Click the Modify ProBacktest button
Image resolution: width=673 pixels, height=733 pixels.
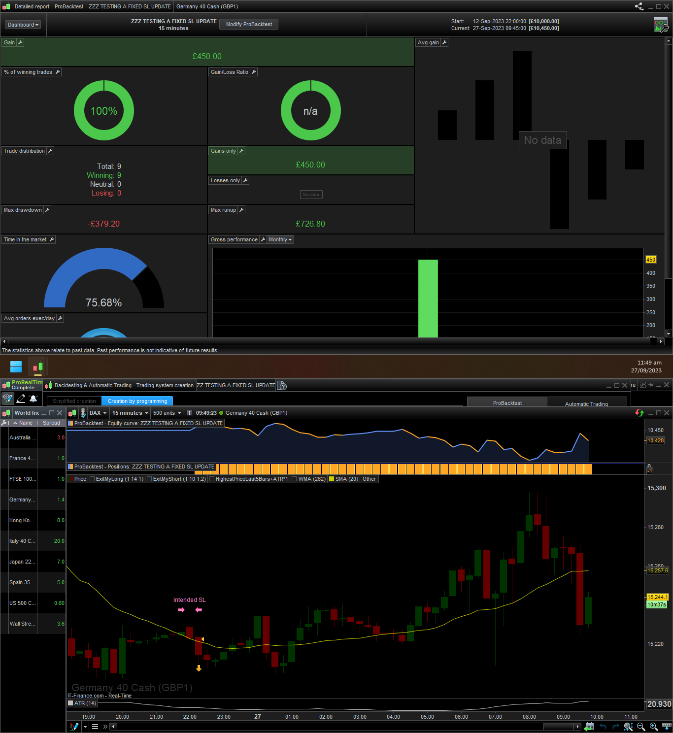pos(249,24)
